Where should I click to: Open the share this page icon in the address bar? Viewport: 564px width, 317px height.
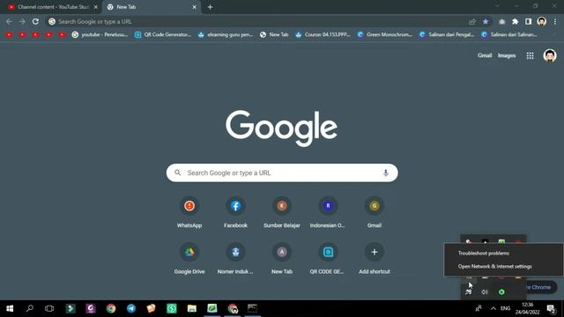click(472, 21)
